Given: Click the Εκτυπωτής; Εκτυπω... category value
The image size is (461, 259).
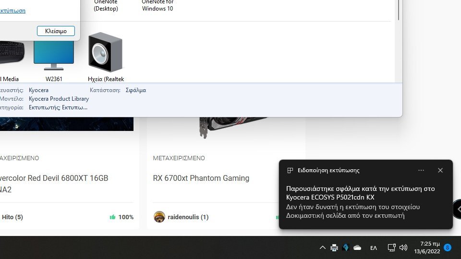Looking at the screenshot, I should [58, 107].
